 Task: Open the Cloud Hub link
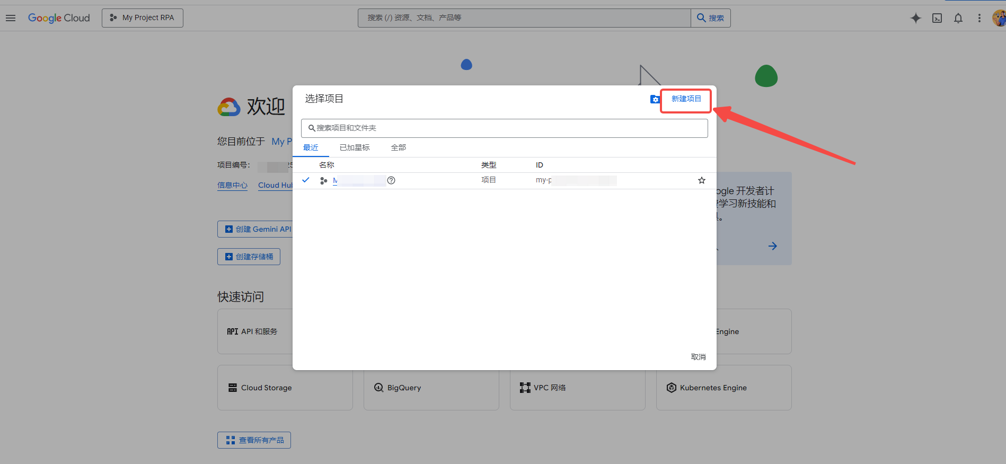point(275,186)
